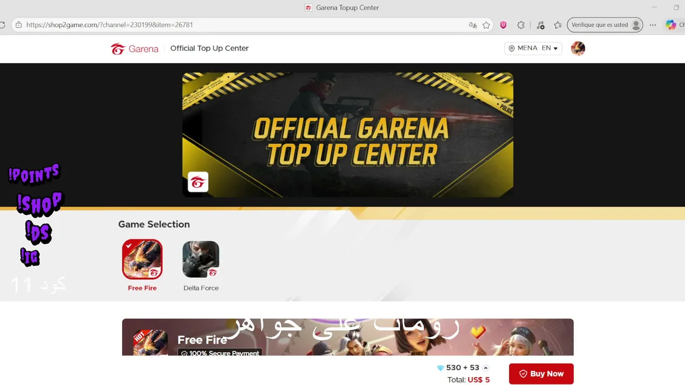Viewport: 685px width, 385px height.
Task: Open the user avatar in Garena header
Action: [x=578, y=49]
